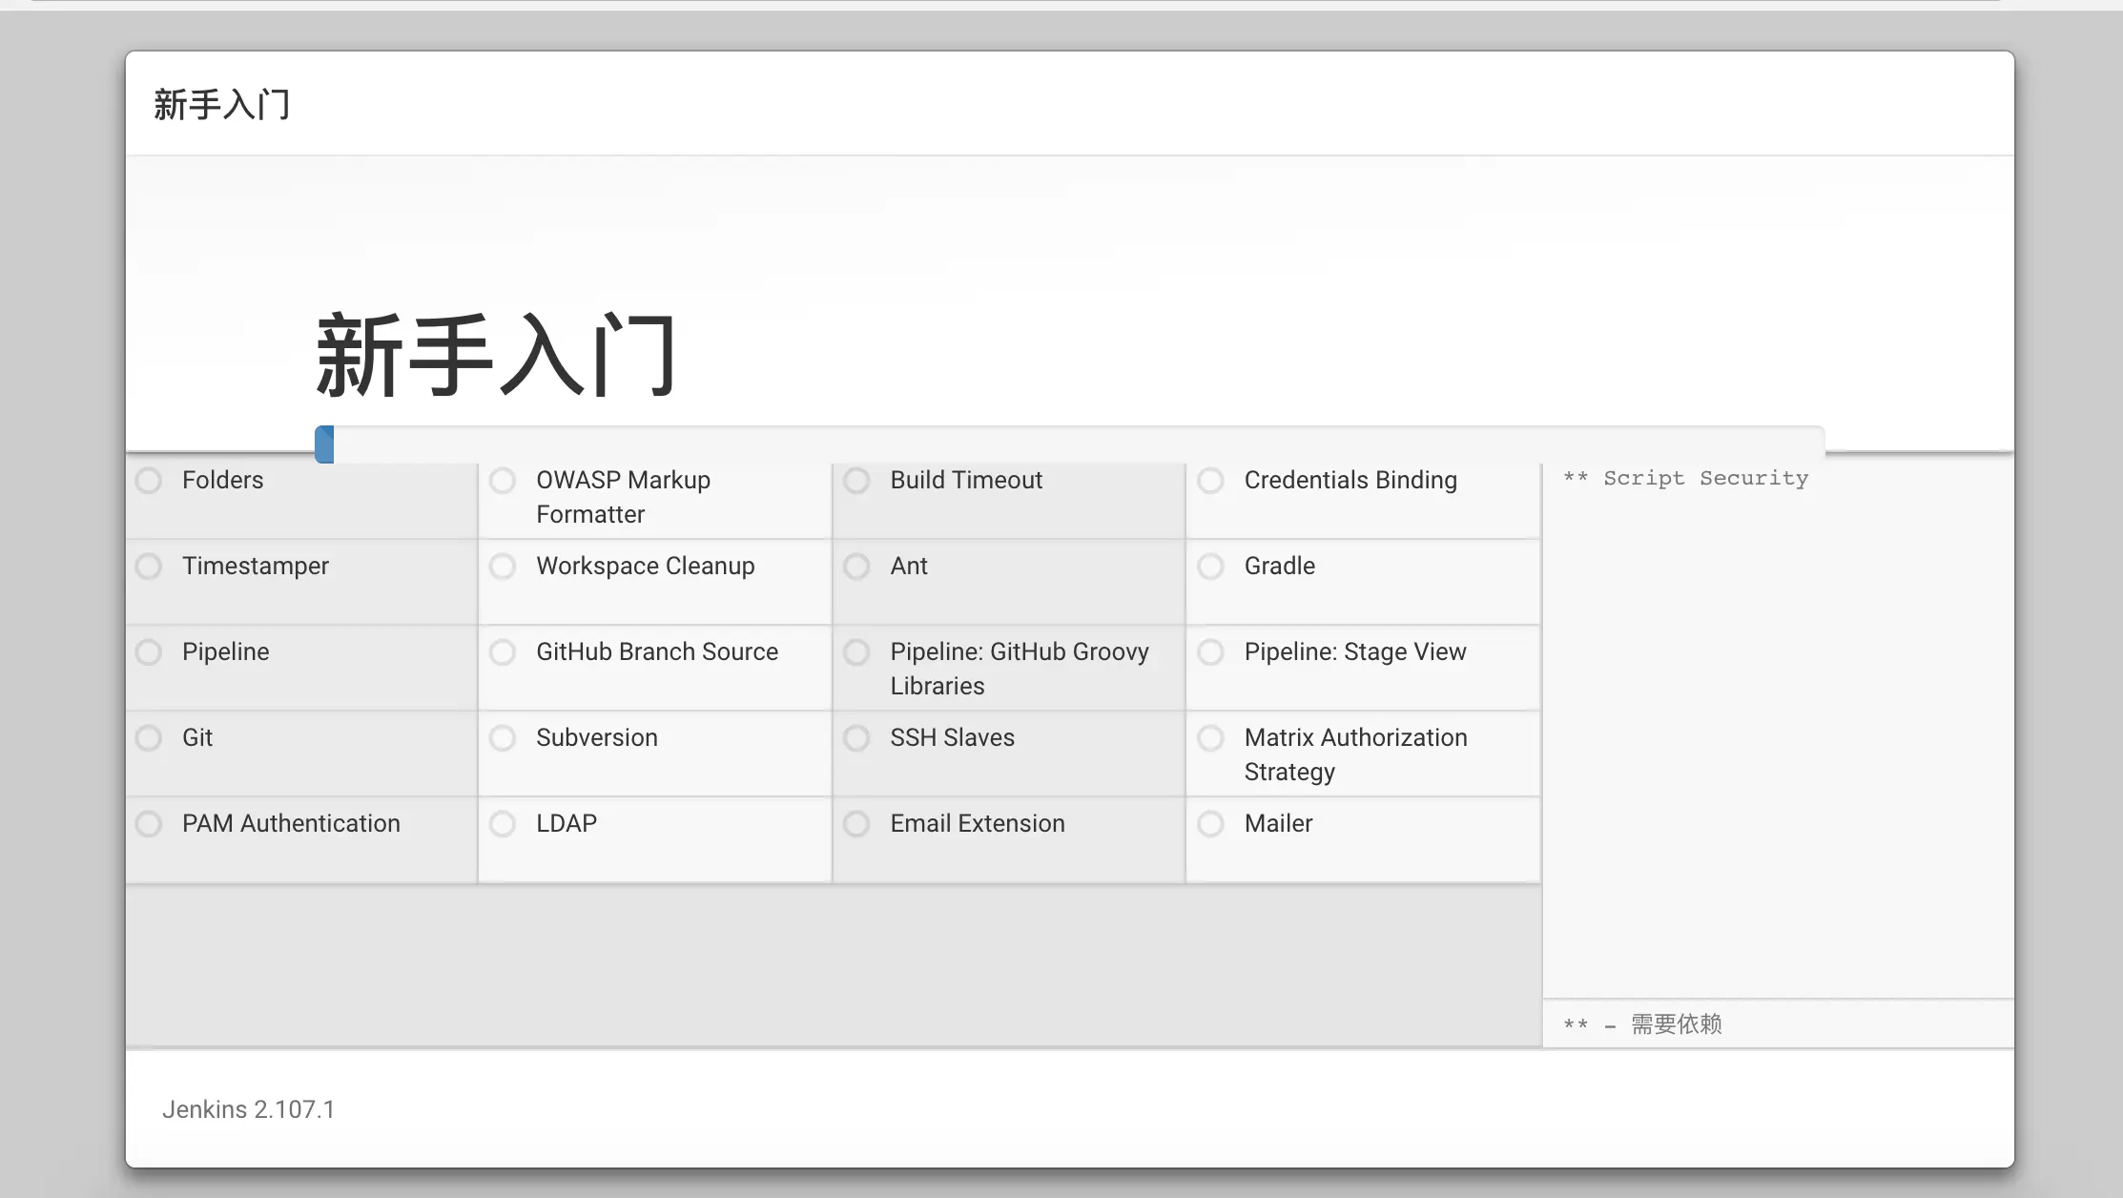Click the Pipeline plugin status circle
The width and height of the screenshot is (2123, 1198).
click(x=149, y=652)
